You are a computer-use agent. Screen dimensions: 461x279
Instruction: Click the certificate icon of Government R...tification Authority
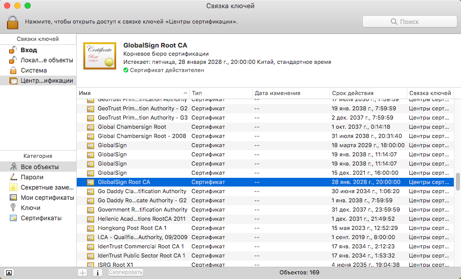pos(91,210)
